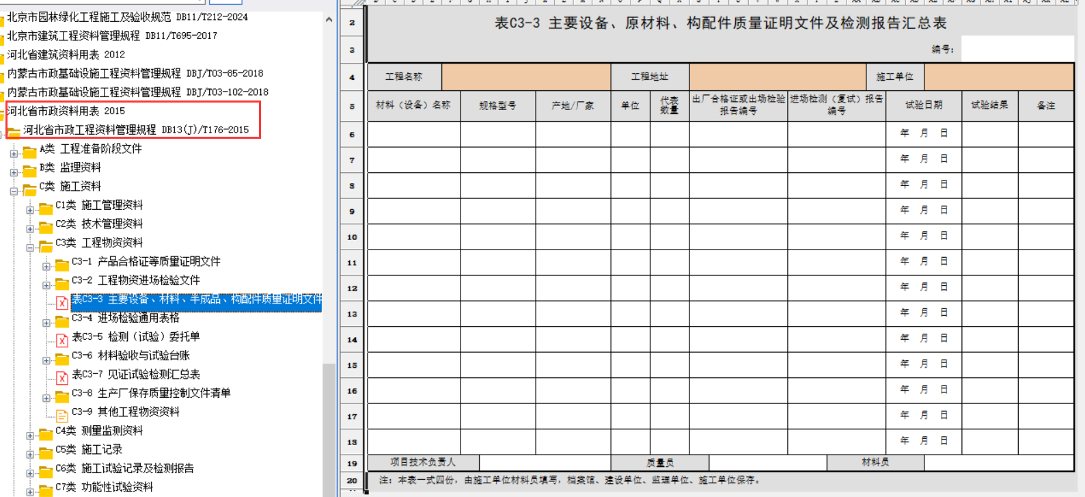Click the tree panel scroll-up arrow
The height and width of the screenshot is (497, 1085).
[x=329, y=20]
